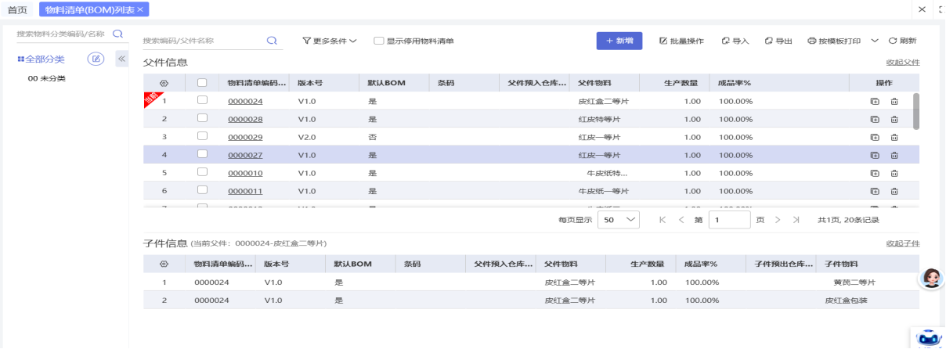Click copy icon for row 0000024

pos(875,101)
